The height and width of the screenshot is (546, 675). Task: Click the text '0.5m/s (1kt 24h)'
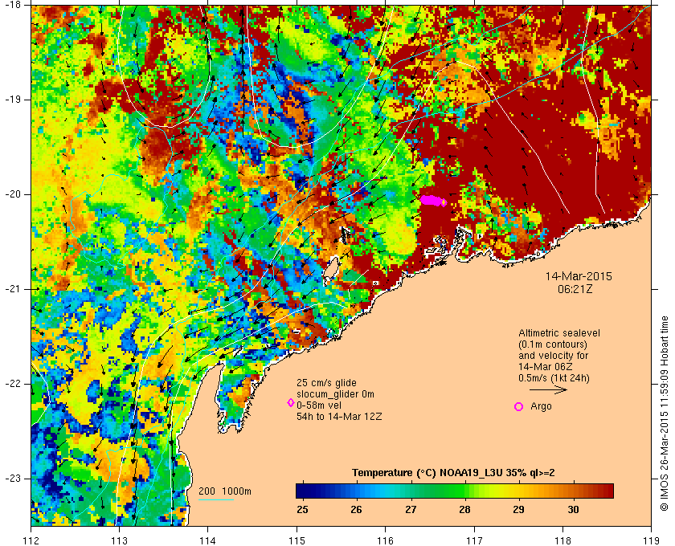pos(554,378)
